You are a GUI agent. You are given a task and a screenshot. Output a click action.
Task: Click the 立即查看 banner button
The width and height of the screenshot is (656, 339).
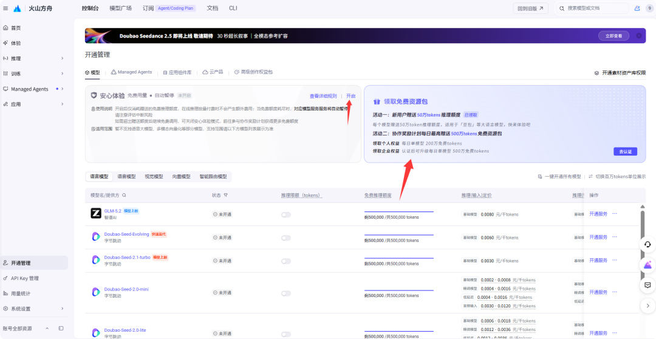coord(613,36)
